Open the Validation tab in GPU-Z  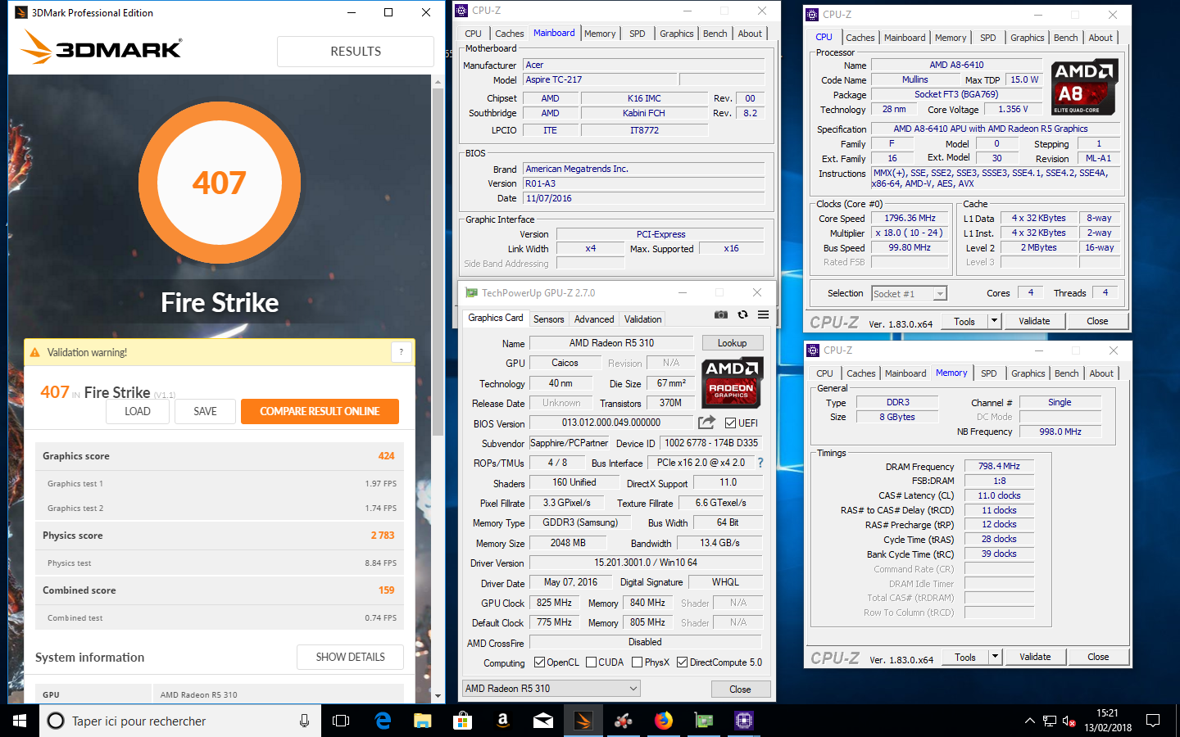[x=643, y=319]
